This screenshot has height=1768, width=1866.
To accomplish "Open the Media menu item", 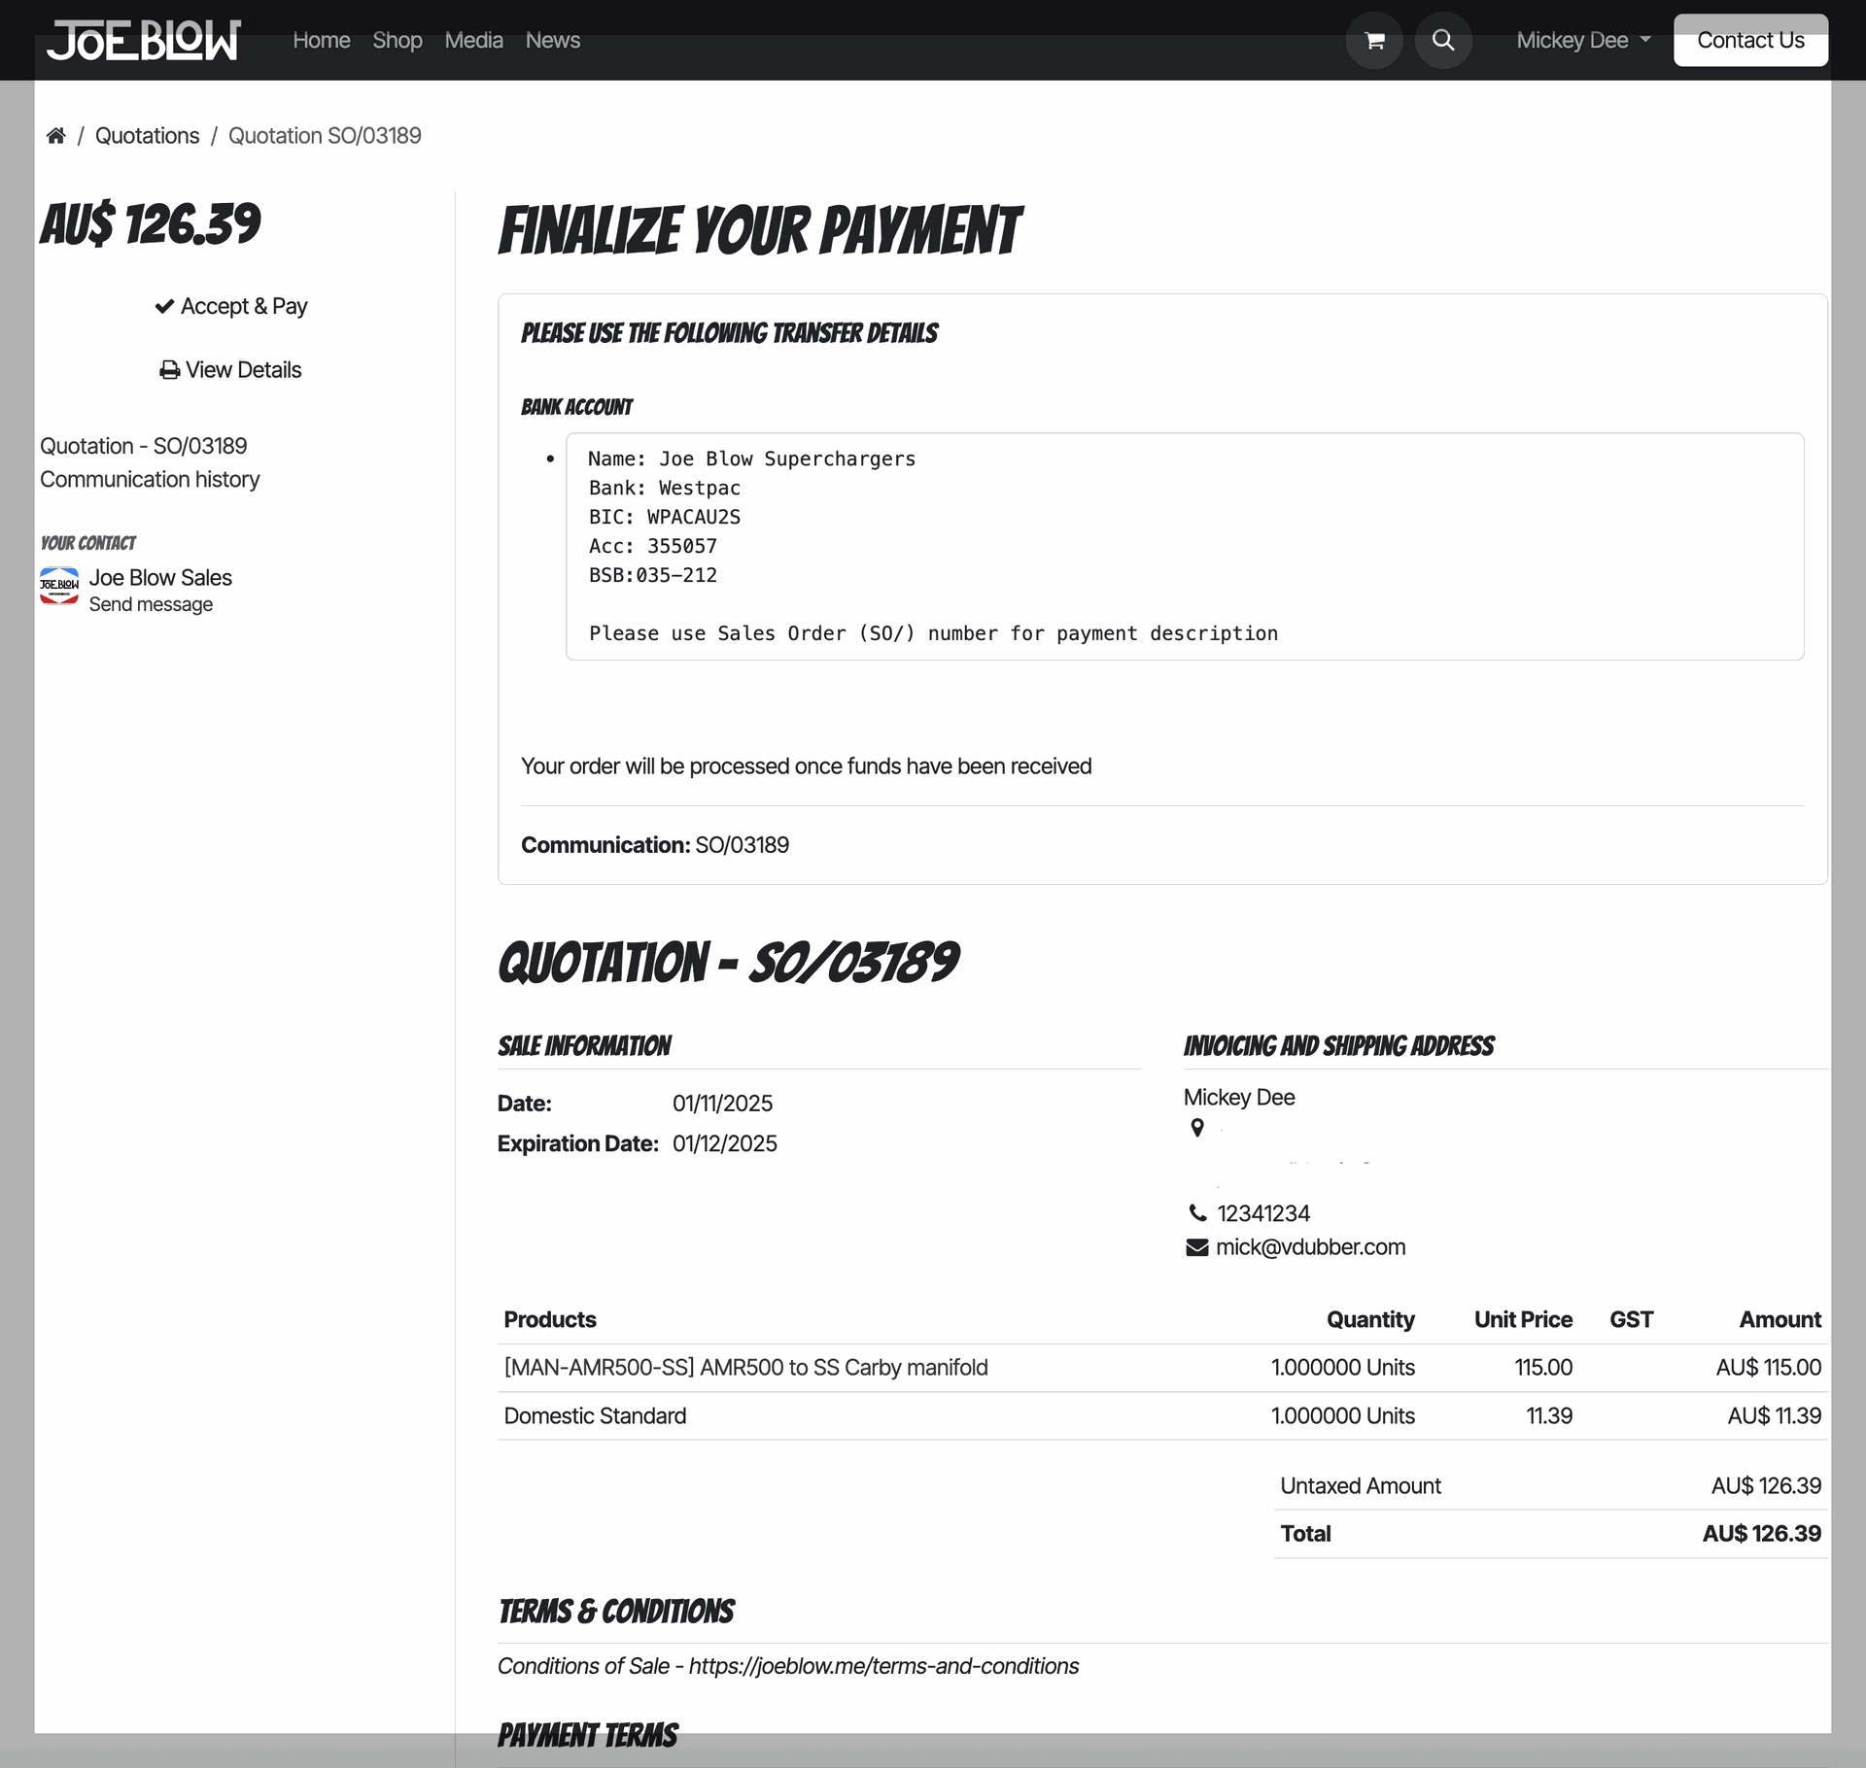I will (473, 41).
